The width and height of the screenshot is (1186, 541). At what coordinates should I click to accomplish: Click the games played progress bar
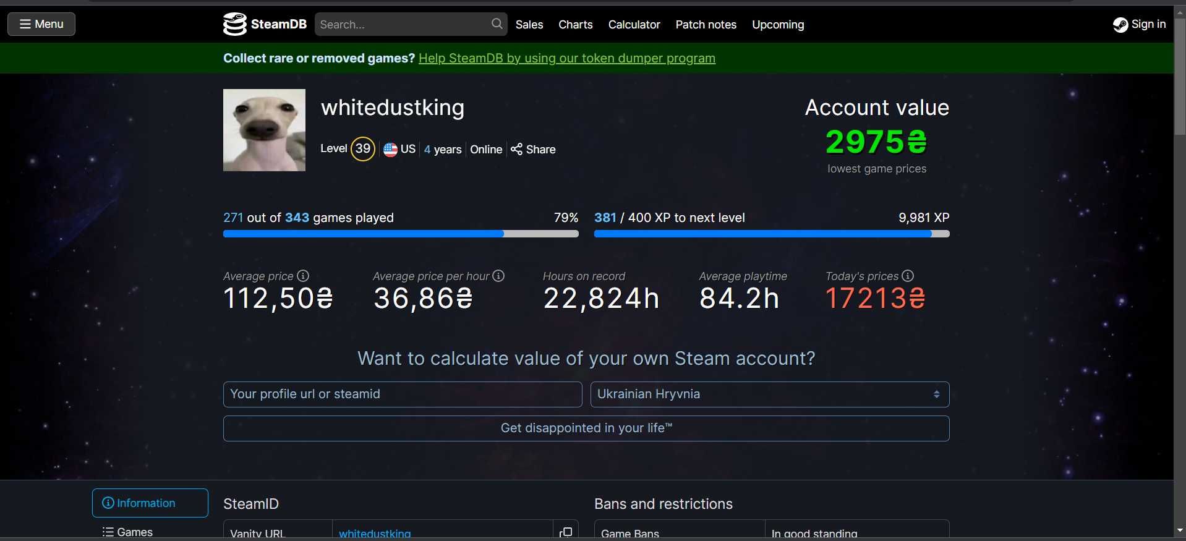pyautogui.click(x=401, y=234)
